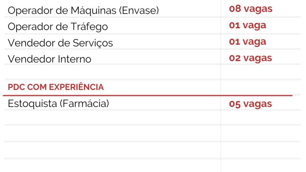Viewport: 306px width, 172px height.
Task: Click the 'Vendedor Interno' job title
Action: pos(50,59)
